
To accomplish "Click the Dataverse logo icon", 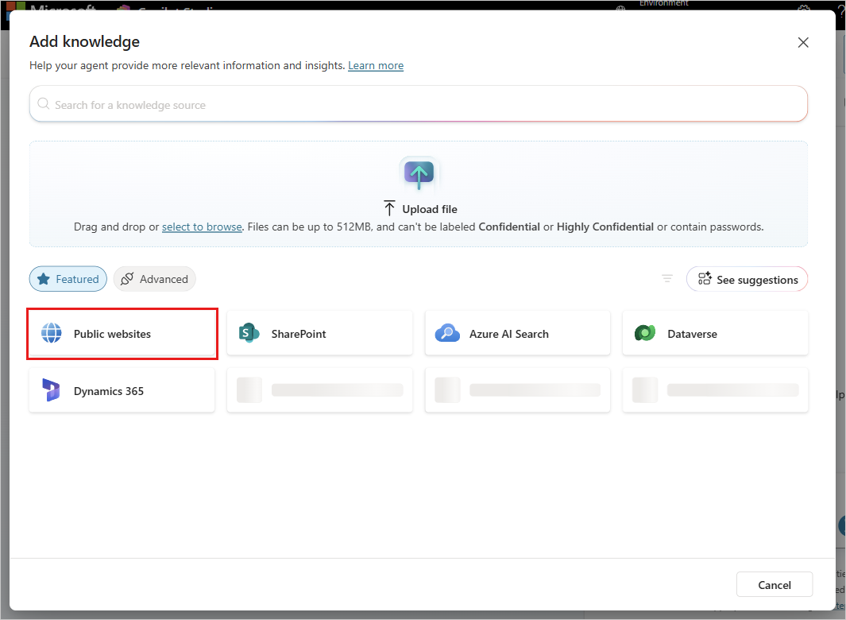I will tap(645, 333).
